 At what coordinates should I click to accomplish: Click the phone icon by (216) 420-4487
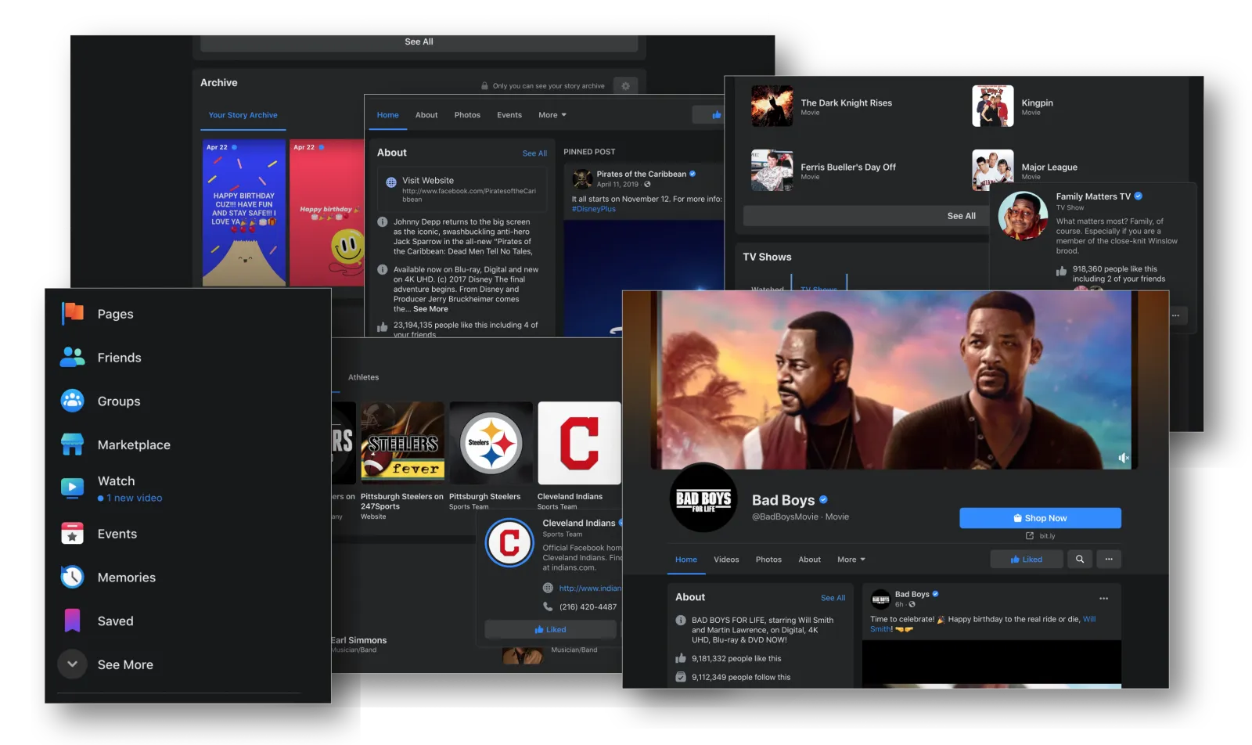pyautogui.click(x=548, y=606)
